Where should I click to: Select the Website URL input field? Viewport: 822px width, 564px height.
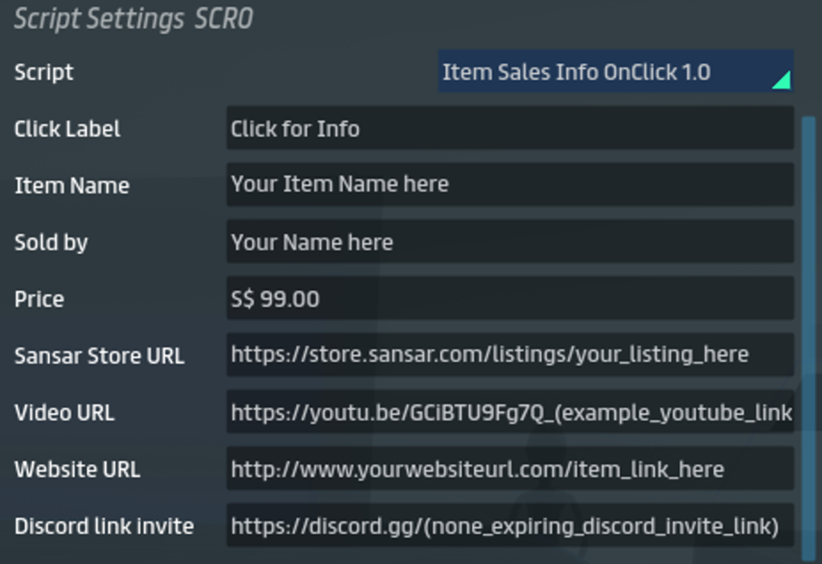click(x=510, y=469)
